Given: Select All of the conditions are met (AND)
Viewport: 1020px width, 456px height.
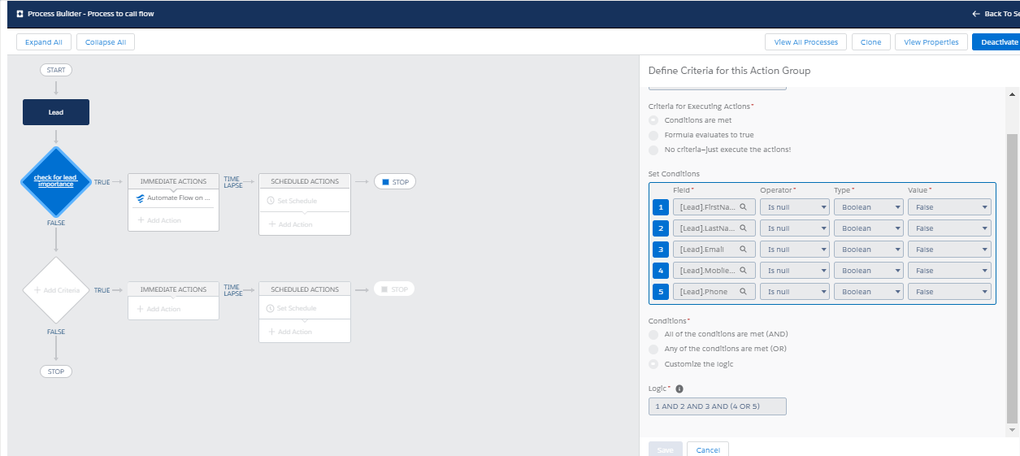Looking at the screenshot, I should 653,334.
